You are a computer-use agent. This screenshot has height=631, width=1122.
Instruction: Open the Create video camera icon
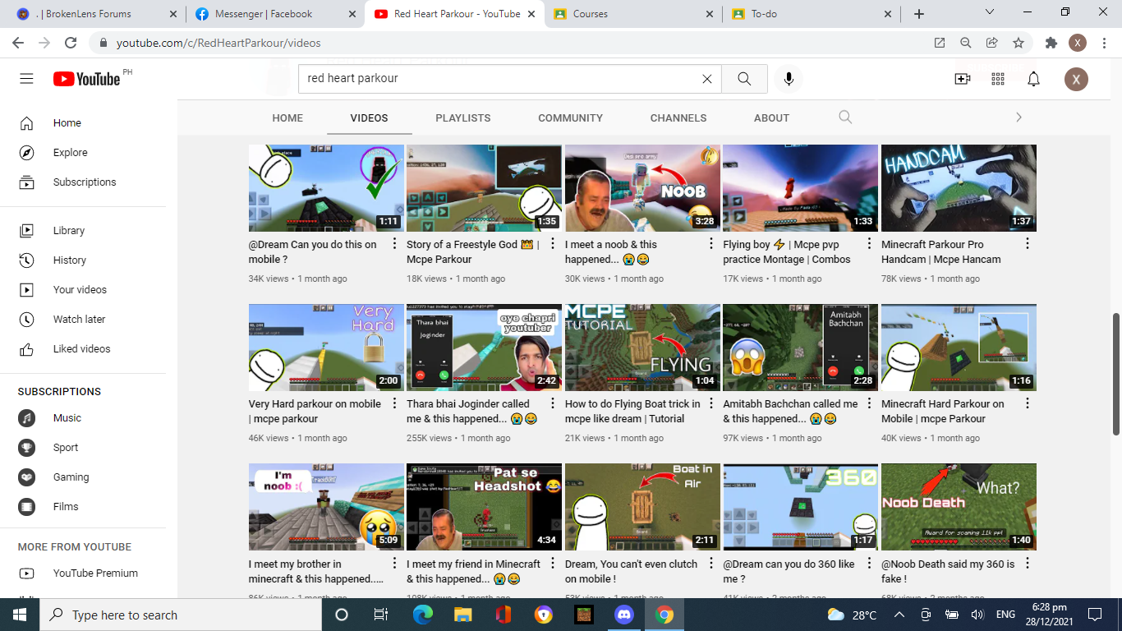[963, 79]
